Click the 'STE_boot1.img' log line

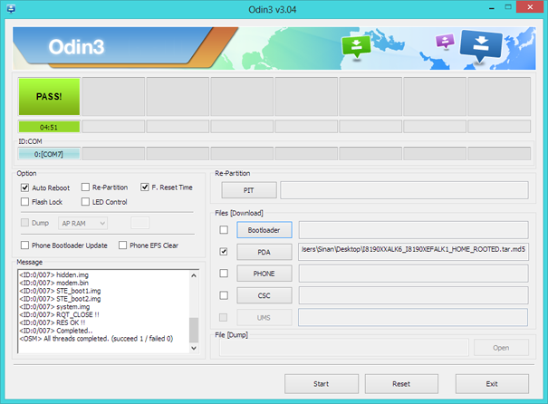(60, 291)
